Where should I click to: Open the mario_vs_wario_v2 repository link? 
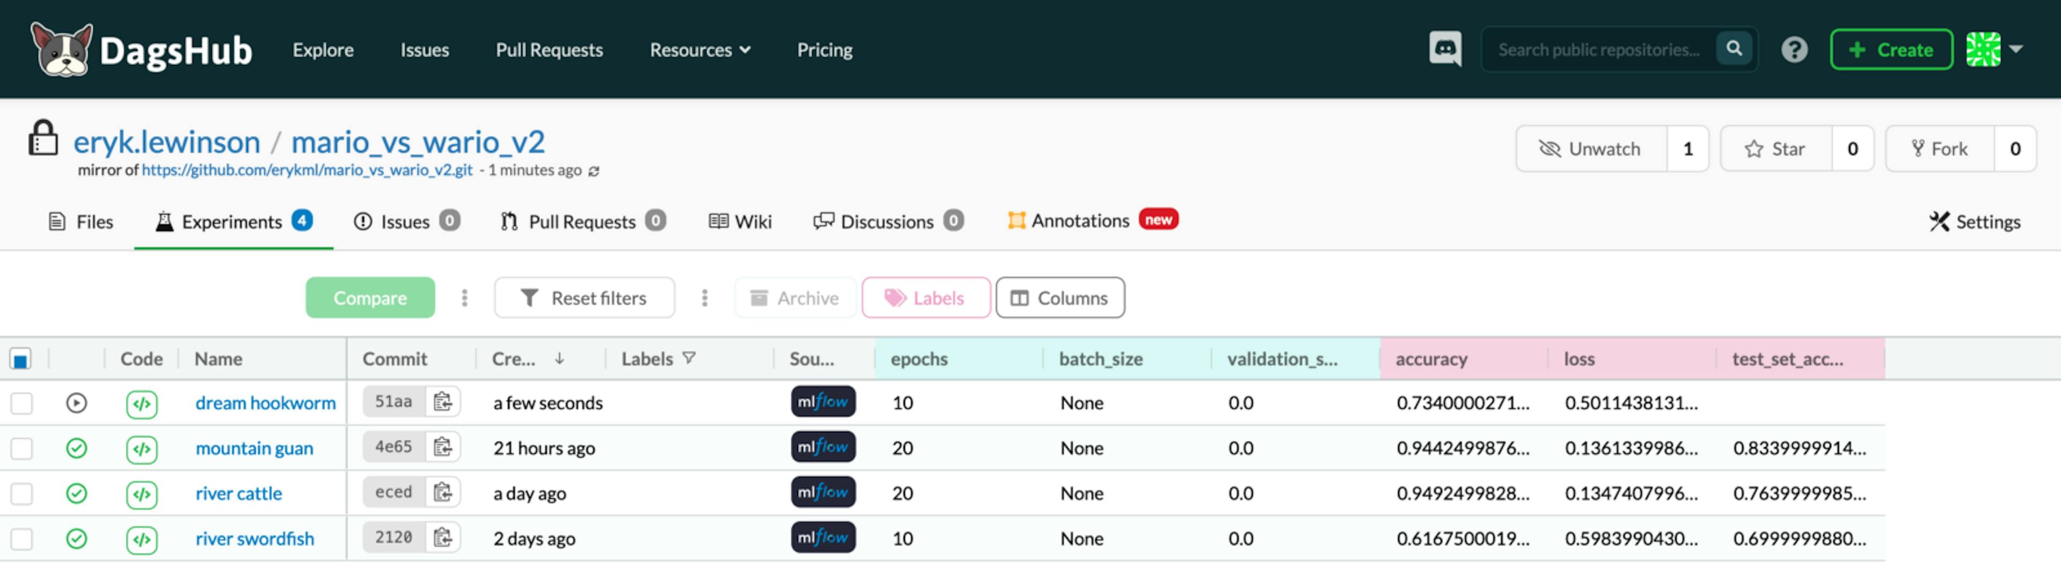[418, 142]
